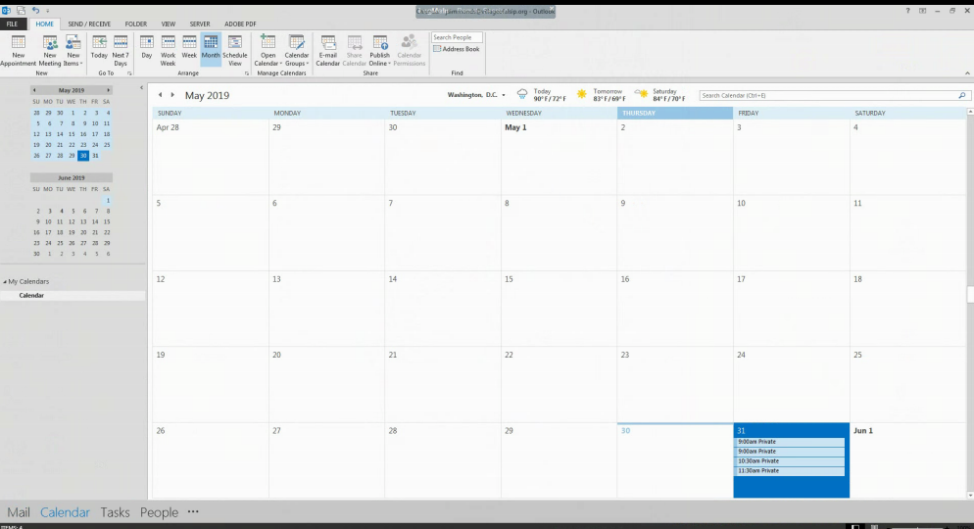Click Today's weather forecast
The width and height of the screenshot is (974, 529).
tap(542, 95)
